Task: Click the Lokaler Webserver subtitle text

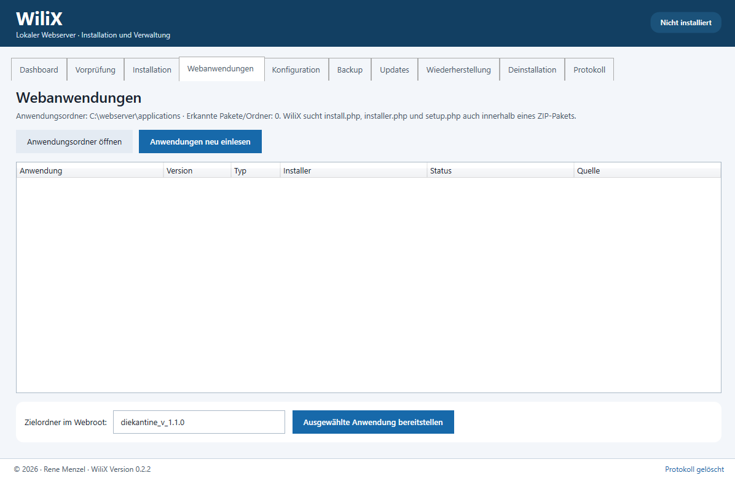Action: pyautogui.click(x=93, y=35)
